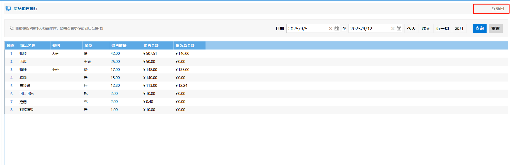The image size is (510, 165).
Task: Select the 今天 quick date filter
Action: click(x=411, y=29)
